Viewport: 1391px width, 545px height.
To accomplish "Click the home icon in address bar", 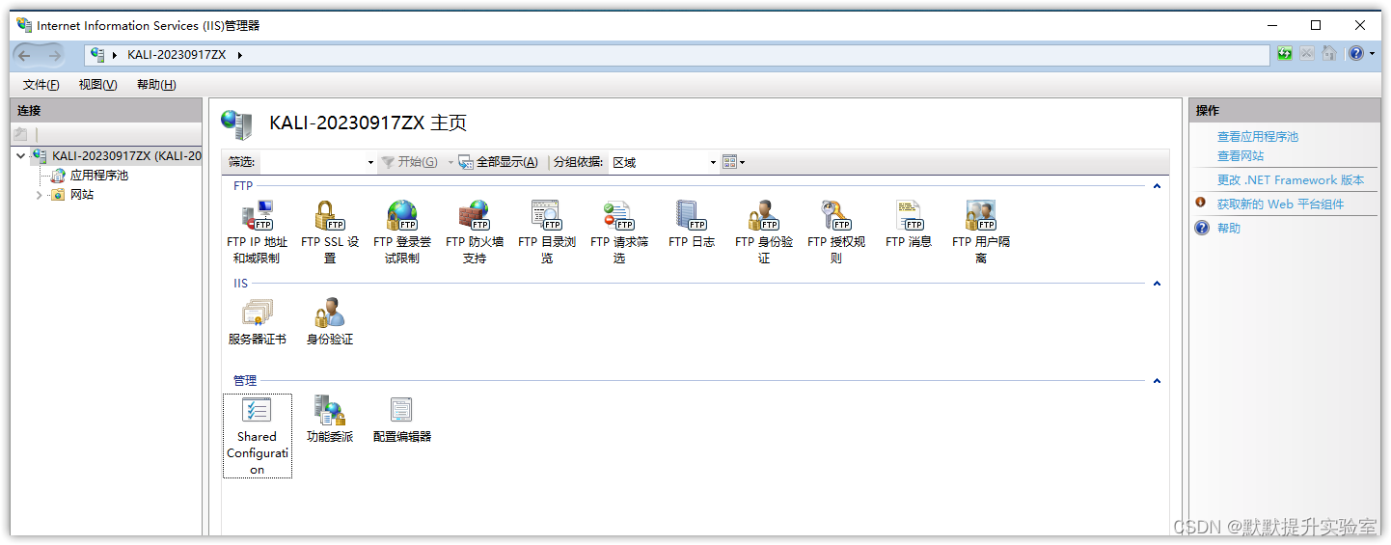I will (x=1329, y=54).
